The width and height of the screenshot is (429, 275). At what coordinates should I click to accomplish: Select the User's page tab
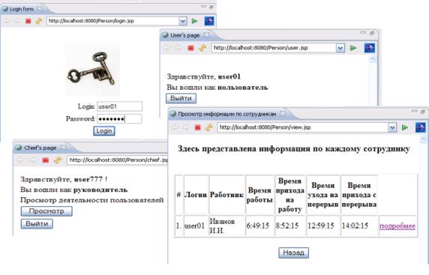[x=184, y=35]
